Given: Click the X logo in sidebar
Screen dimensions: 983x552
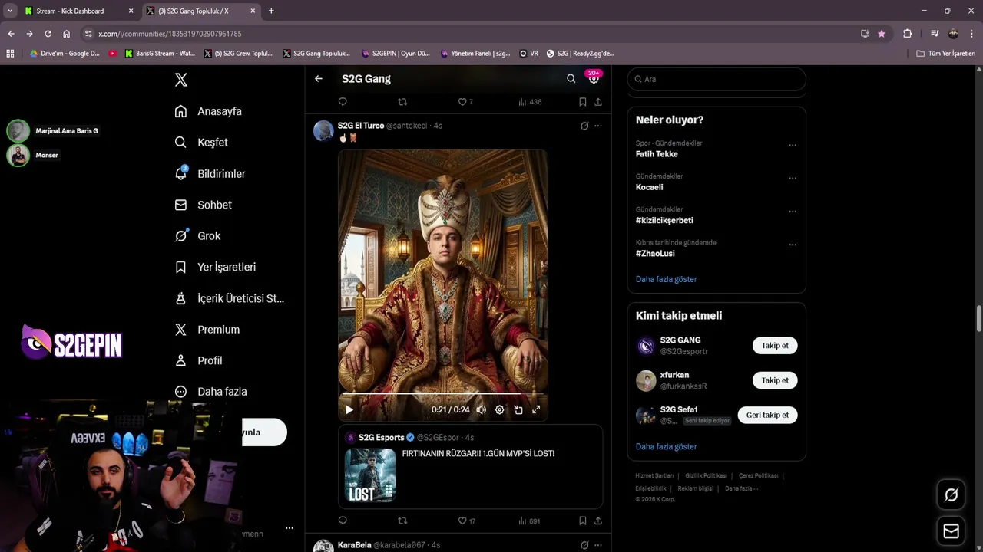Looking at the screenshot, I should click(180, 80).
